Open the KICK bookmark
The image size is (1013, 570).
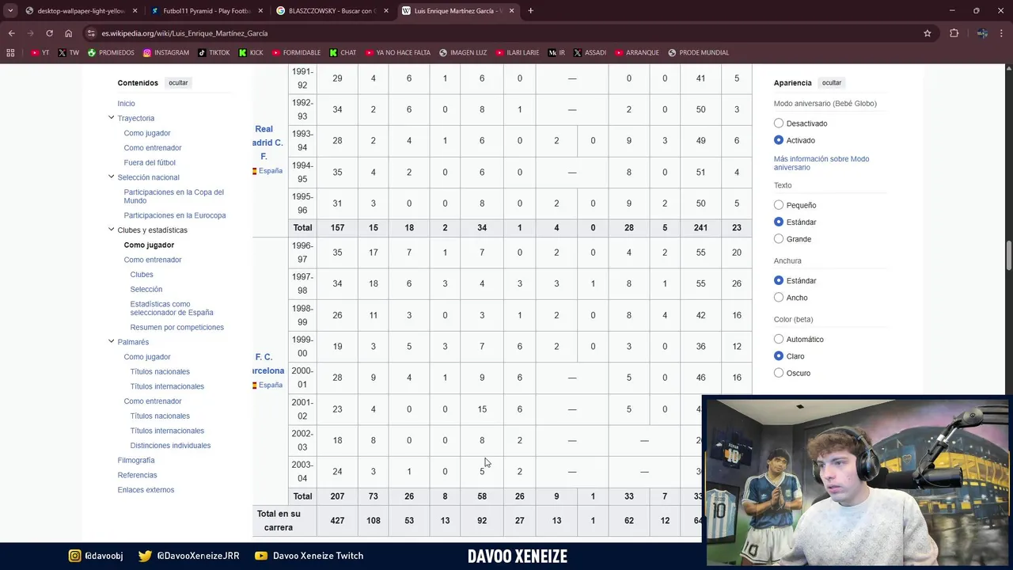[x=251, y=53]
